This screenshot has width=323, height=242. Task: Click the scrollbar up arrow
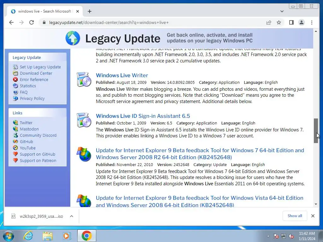click(316, 31)
